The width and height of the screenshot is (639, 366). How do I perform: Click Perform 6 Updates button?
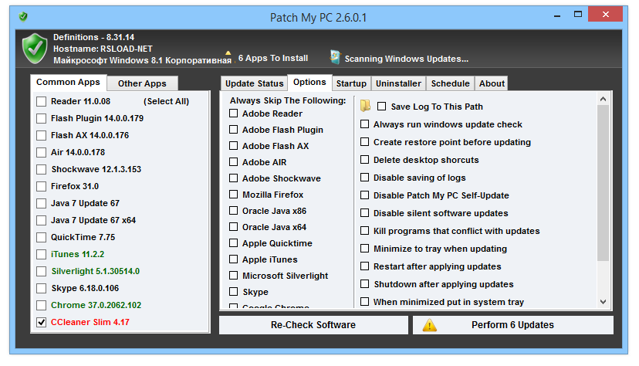tap(513, 325)
